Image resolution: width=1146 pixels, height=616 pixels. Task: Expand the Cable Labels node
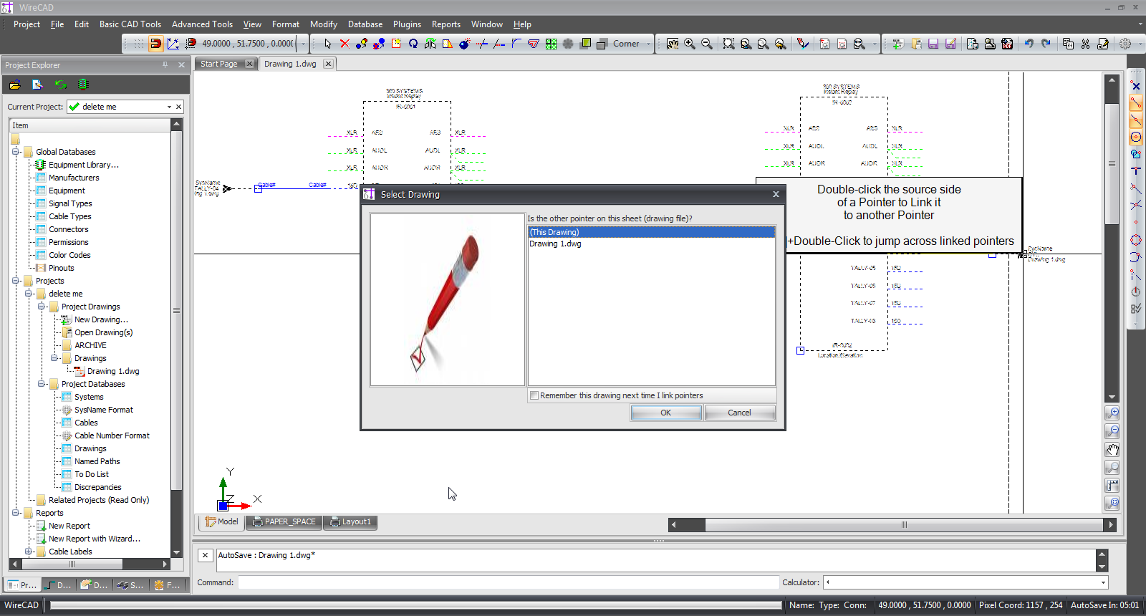[28, 552]
